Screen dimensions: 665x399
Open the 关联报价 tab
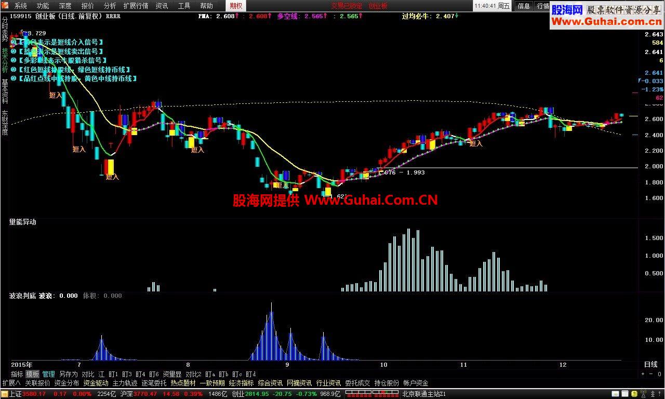(37, 383)
